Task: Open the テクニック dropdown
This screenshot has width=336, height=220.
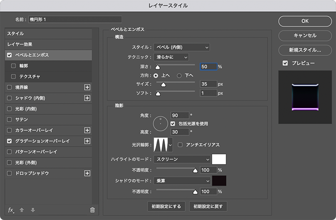Action: (x=171, y=57)
